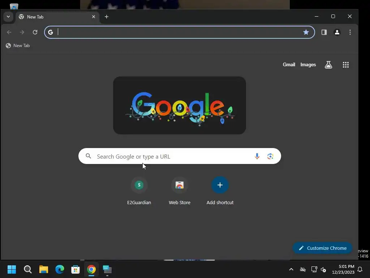Open the E2Guardian shortcut
Image resolution: width=370 pixels, height=278 pixels.
coord(139,191)
